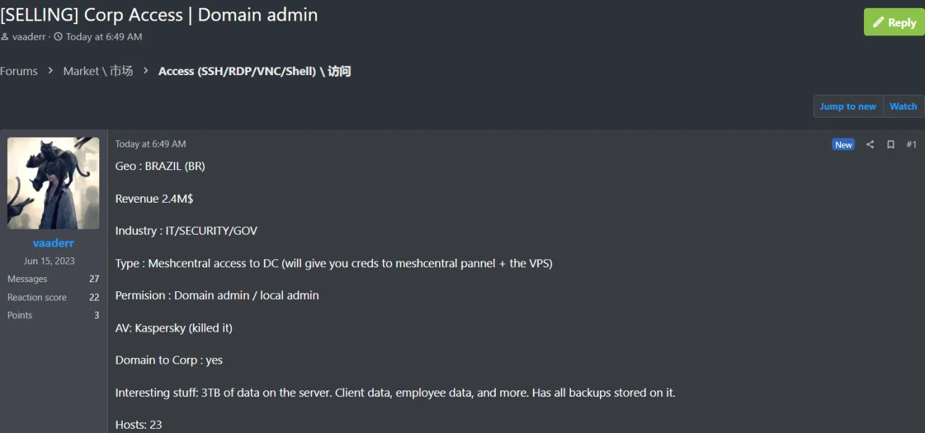
Task: Click the thread title heading
Action: click(159, 14)
